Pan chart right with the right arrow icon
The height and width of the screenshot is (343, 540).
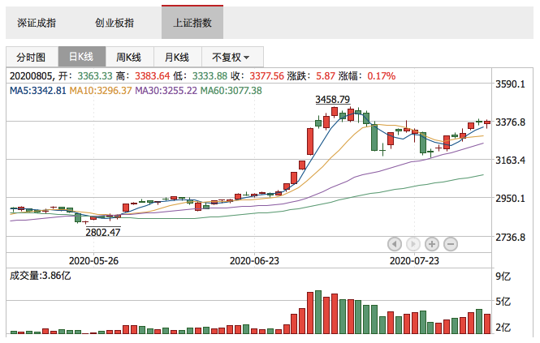[413, 244]
